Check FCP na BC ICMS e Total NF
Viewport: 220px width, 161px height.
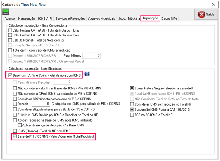click(x=132, y=115)
